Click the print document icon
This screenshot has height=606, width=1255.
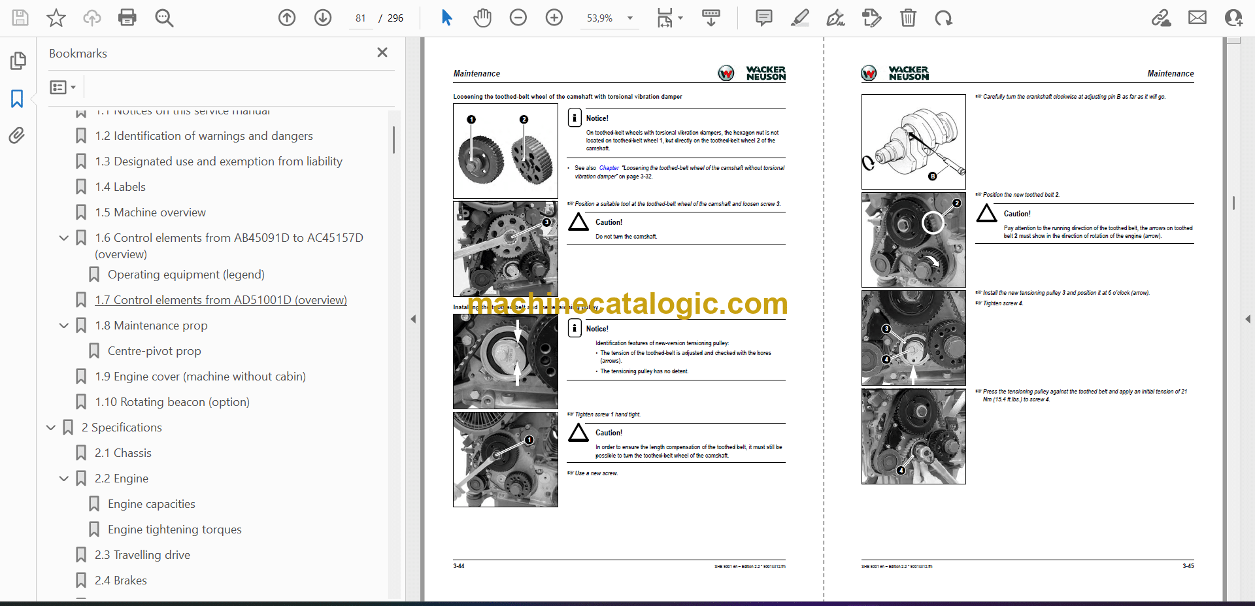tap(127, 18)
